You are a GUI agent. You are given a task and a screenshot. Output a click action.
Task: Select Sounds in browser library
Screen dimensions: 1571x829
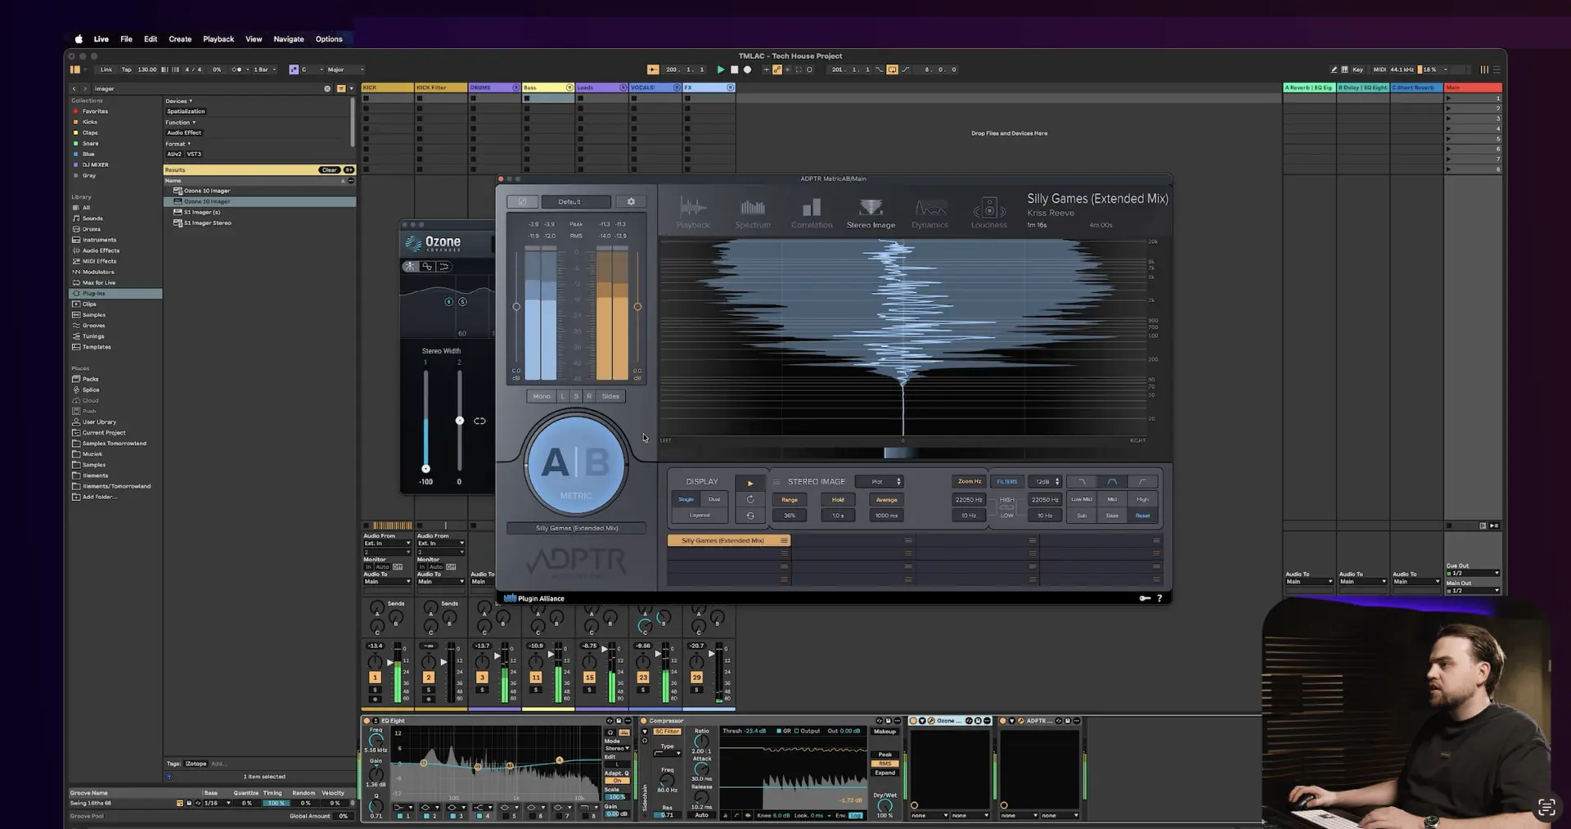[92, 219]
